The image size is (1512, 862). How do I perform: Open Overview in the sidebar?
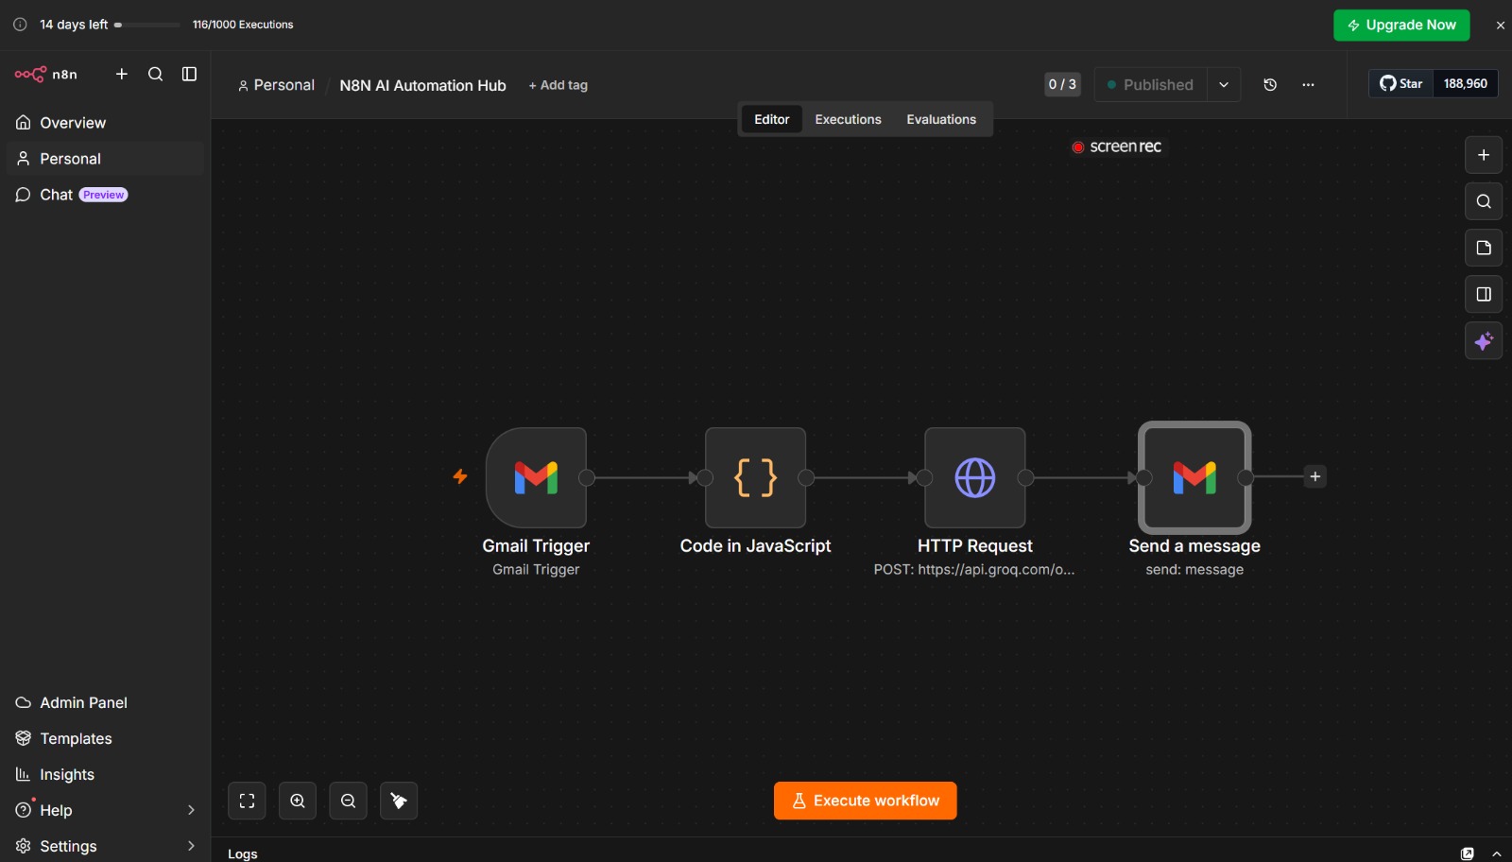[105, 123]
